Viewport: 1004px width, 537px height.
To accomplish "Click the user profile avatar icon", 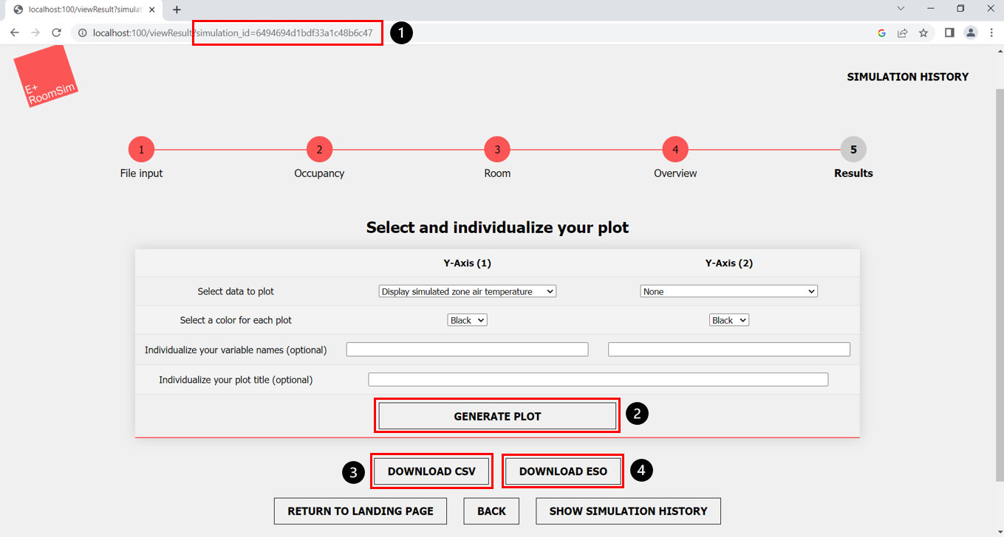I will click(x=971, y=32).
